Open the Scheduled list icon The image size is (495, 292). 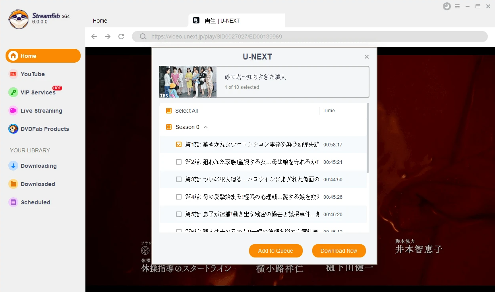coord(14,202)
